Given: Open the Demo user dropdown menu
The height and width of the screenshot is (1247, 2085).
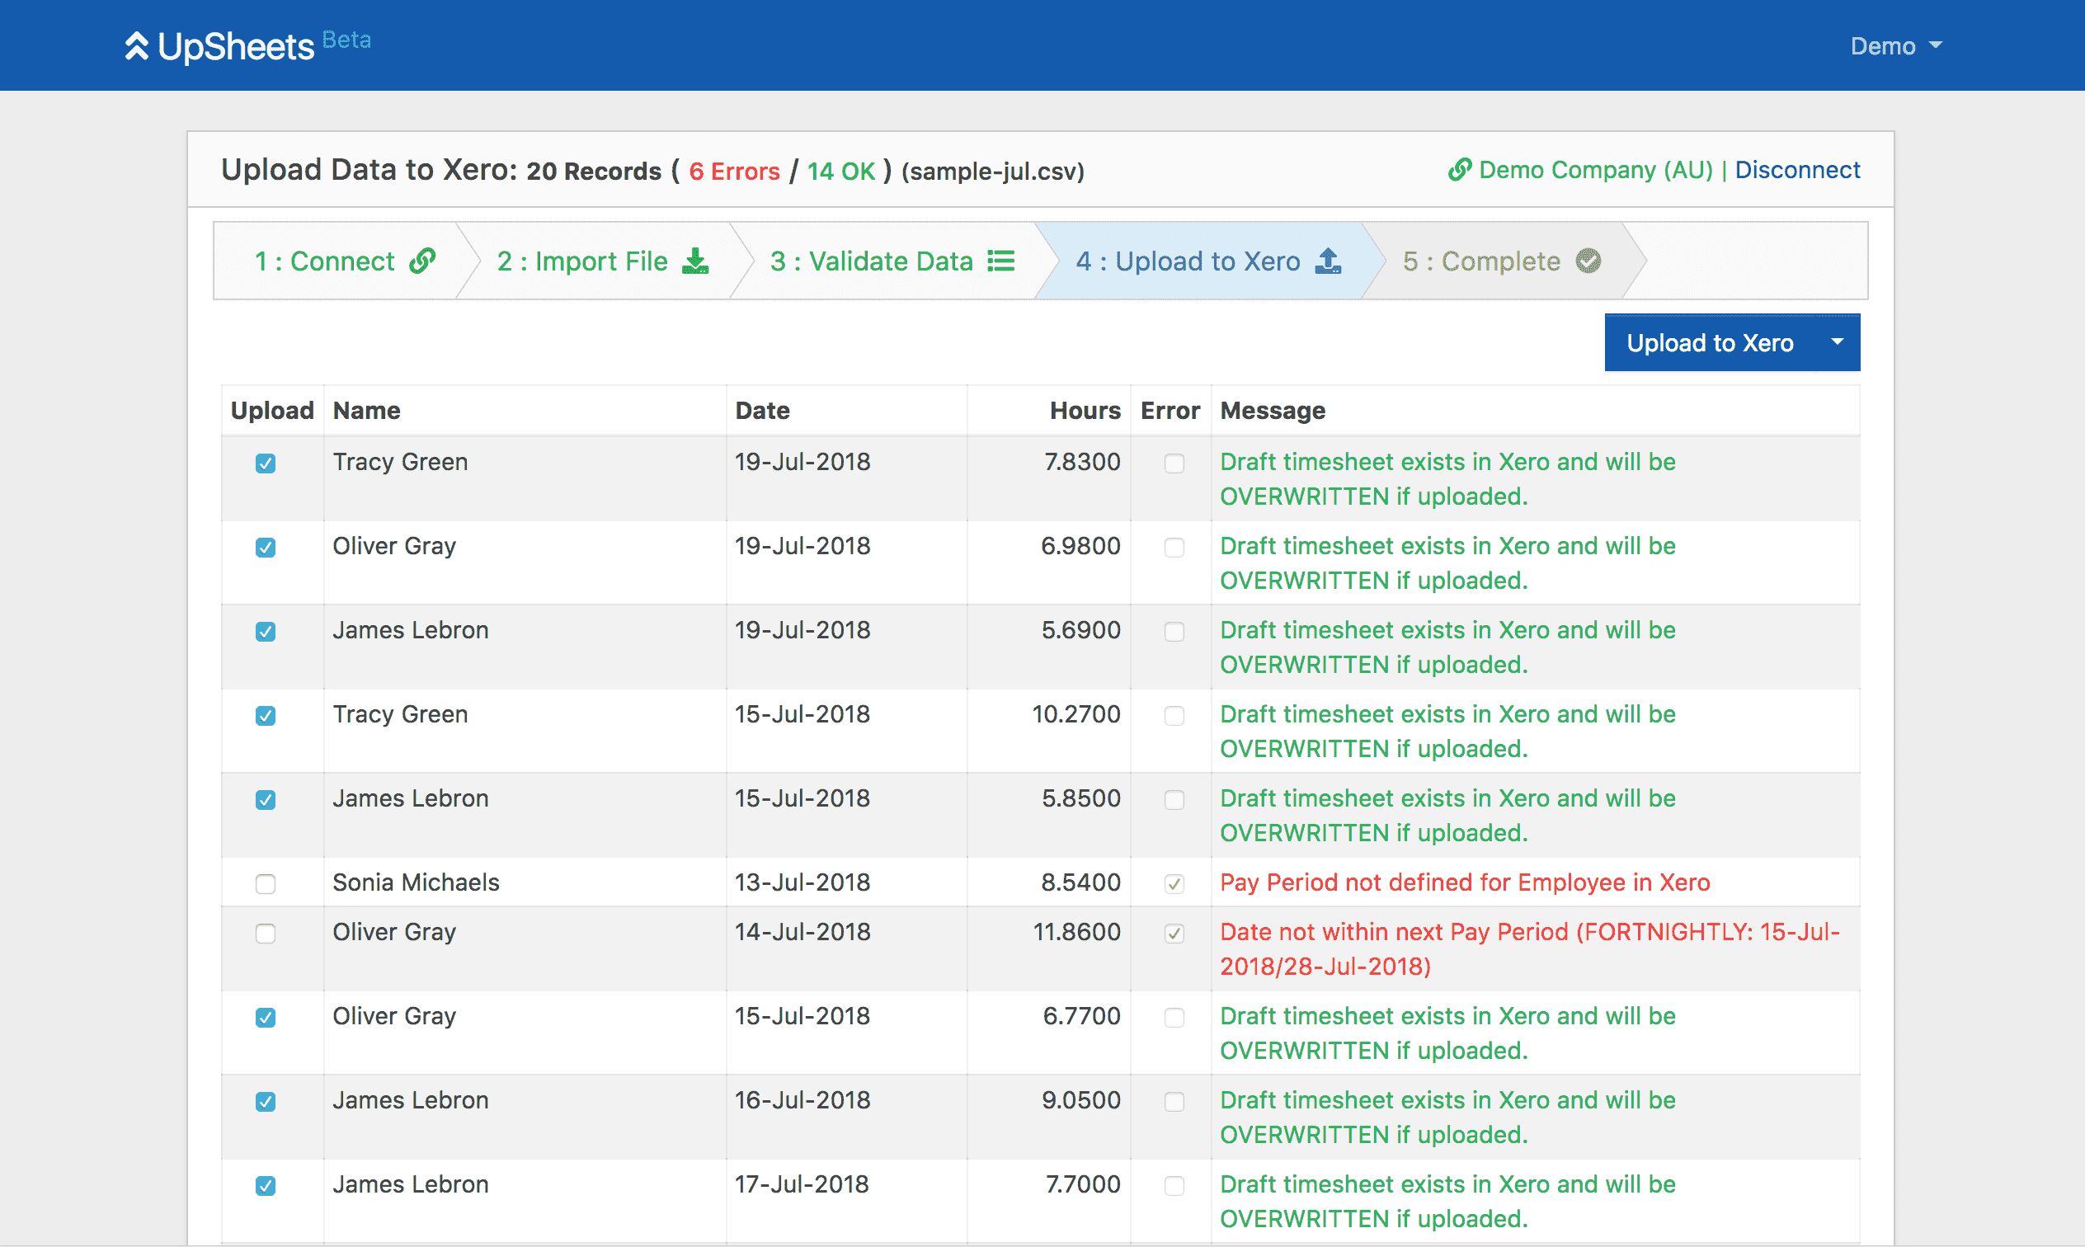Looking at the screenshot, I should pos(1895,46).
